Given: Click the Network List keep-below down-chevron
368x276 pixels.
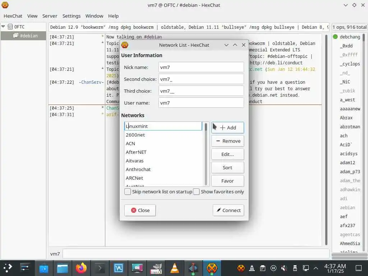Looking at the screenshot, I should pos(226,45).
